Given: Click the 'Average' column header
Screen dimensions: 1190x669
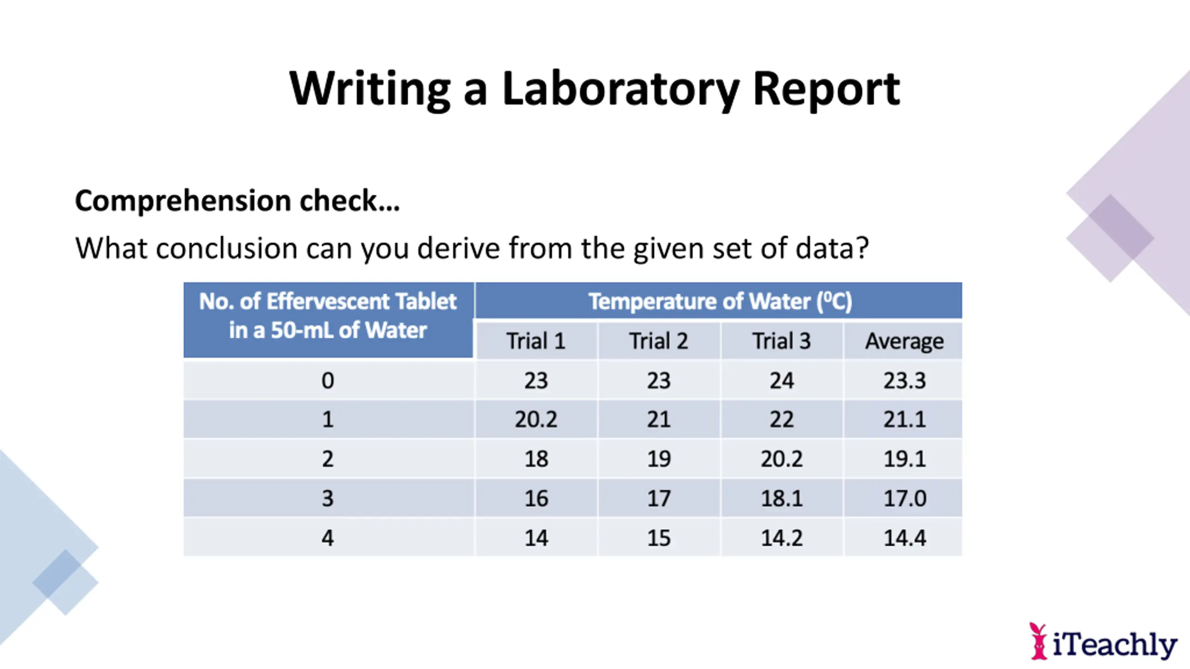Looking at the screenshot, I should [x=904, y=341].
